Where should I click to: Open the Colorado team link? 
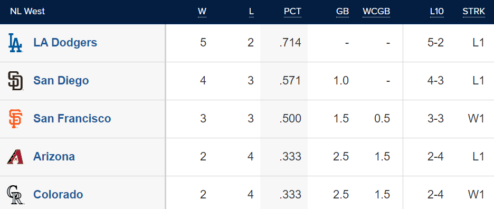click(x=58, y=195)
